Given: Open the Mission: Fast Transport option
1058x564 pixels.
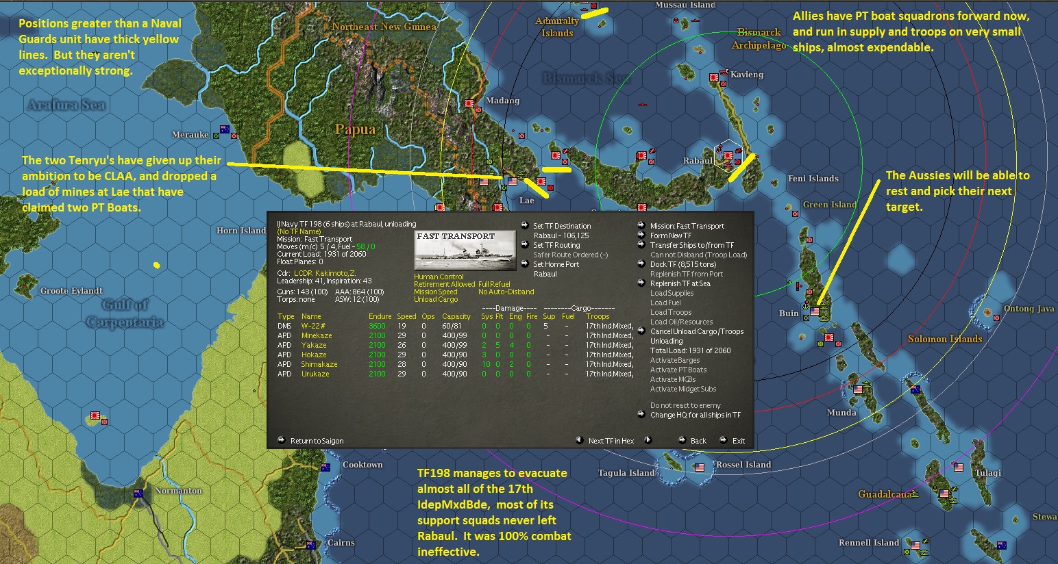Looking at the screenshot, I should (x=687, y=226).
